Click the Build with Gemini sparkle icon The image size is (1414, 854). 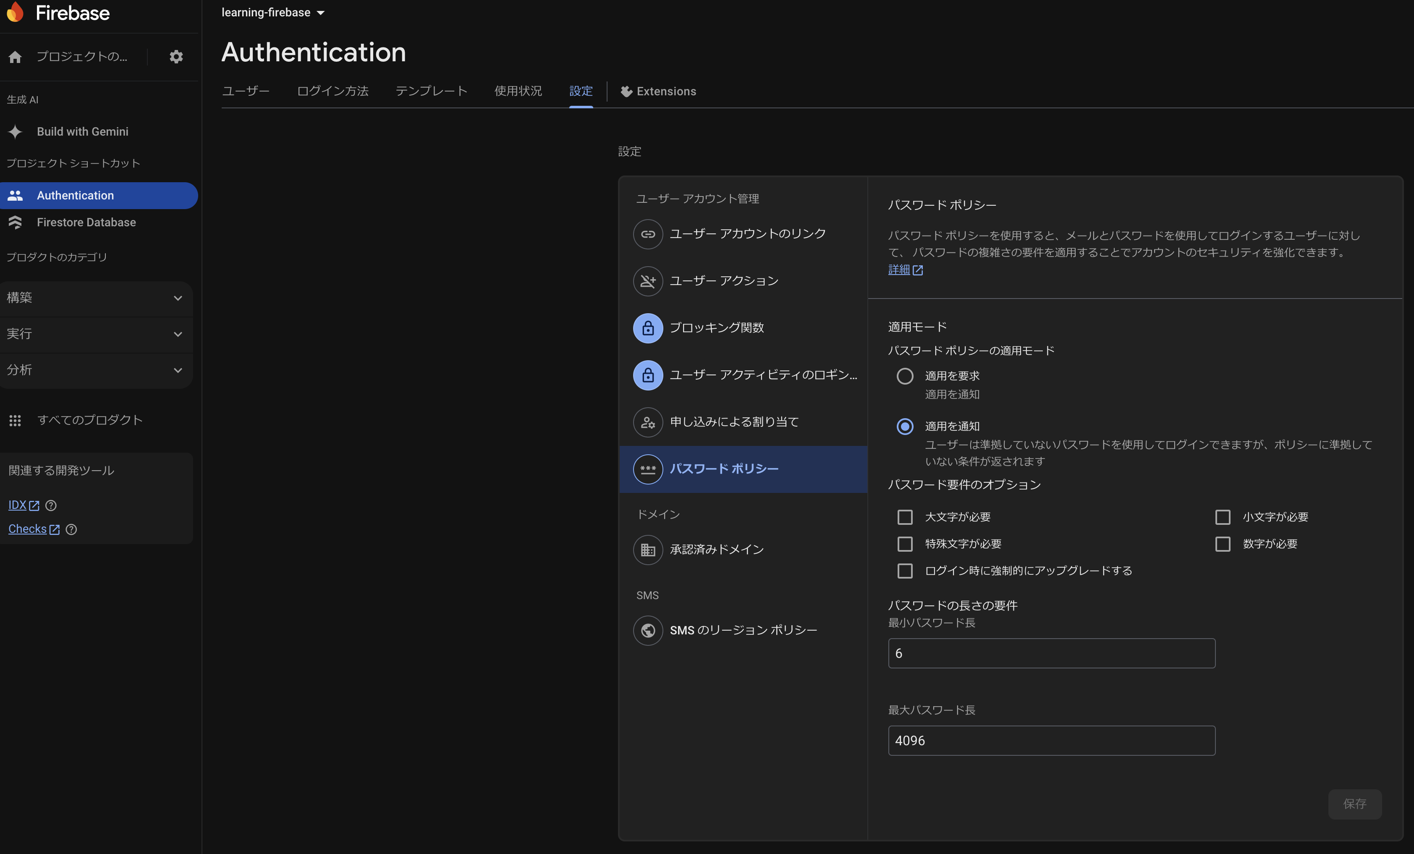[16, 131]
